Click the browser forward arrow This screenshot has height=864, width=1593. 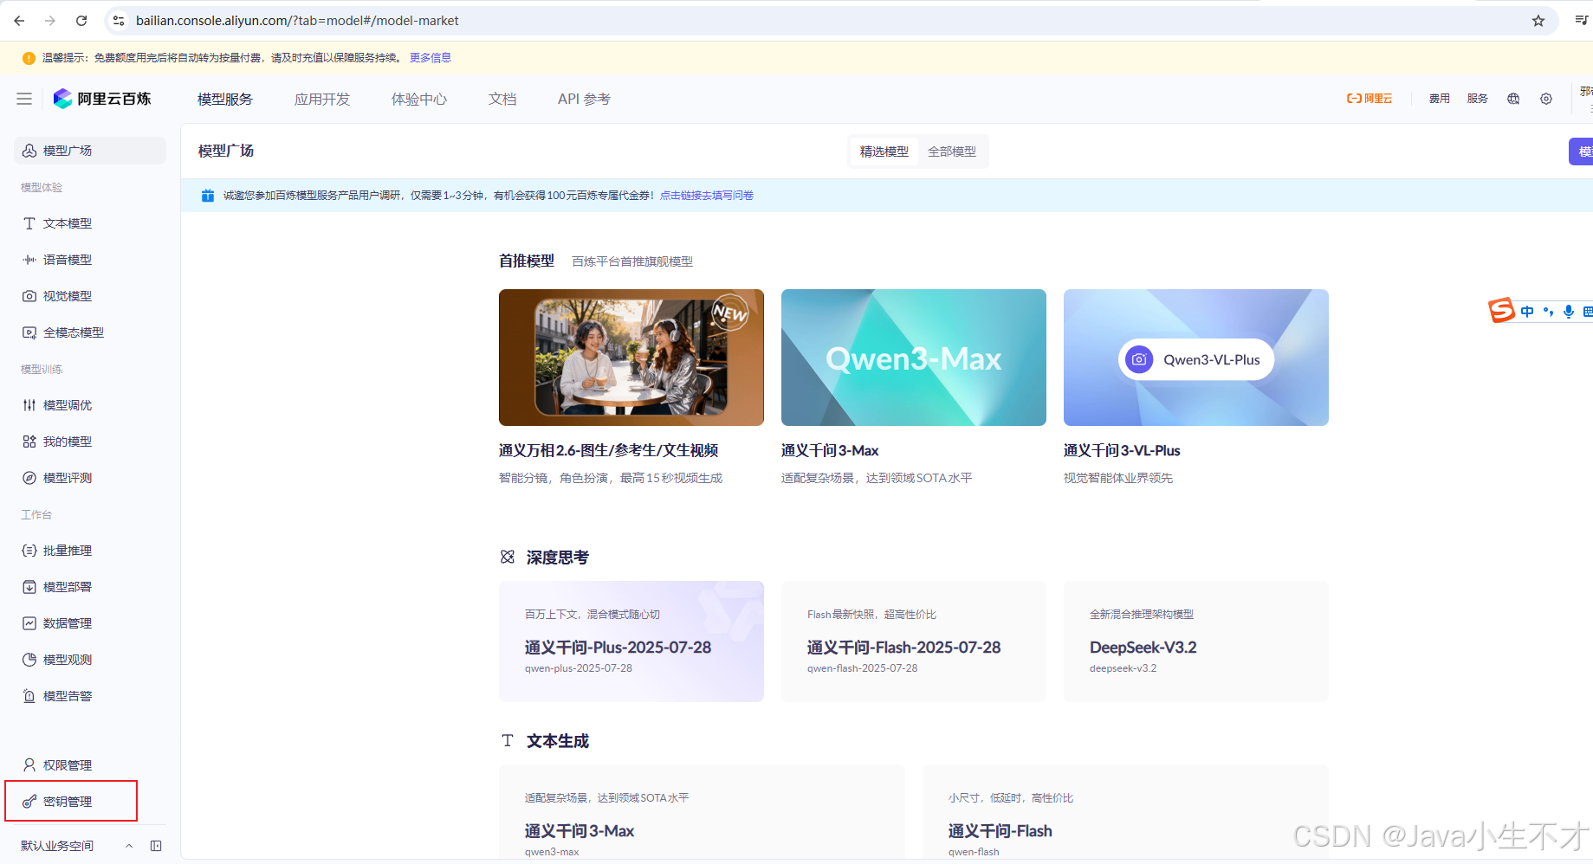click(x=50, y=21)
